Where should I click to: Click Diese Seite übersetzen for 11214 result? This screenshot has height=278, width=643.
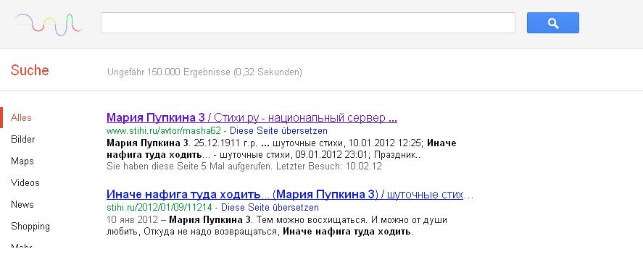click(270, 207)
